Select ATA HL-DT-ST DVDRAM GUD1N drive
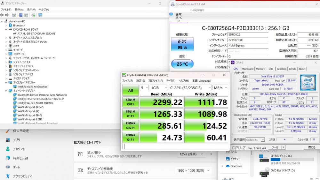The width and height of the screenshot is (320, 180). click(x=36, y=34)
